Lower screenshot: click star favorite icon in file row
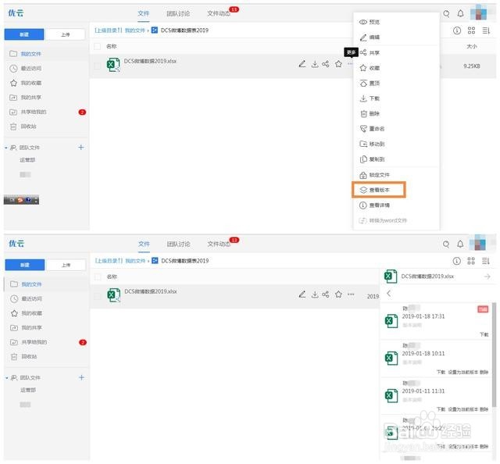The image size is (500, 464). (338, 294)
